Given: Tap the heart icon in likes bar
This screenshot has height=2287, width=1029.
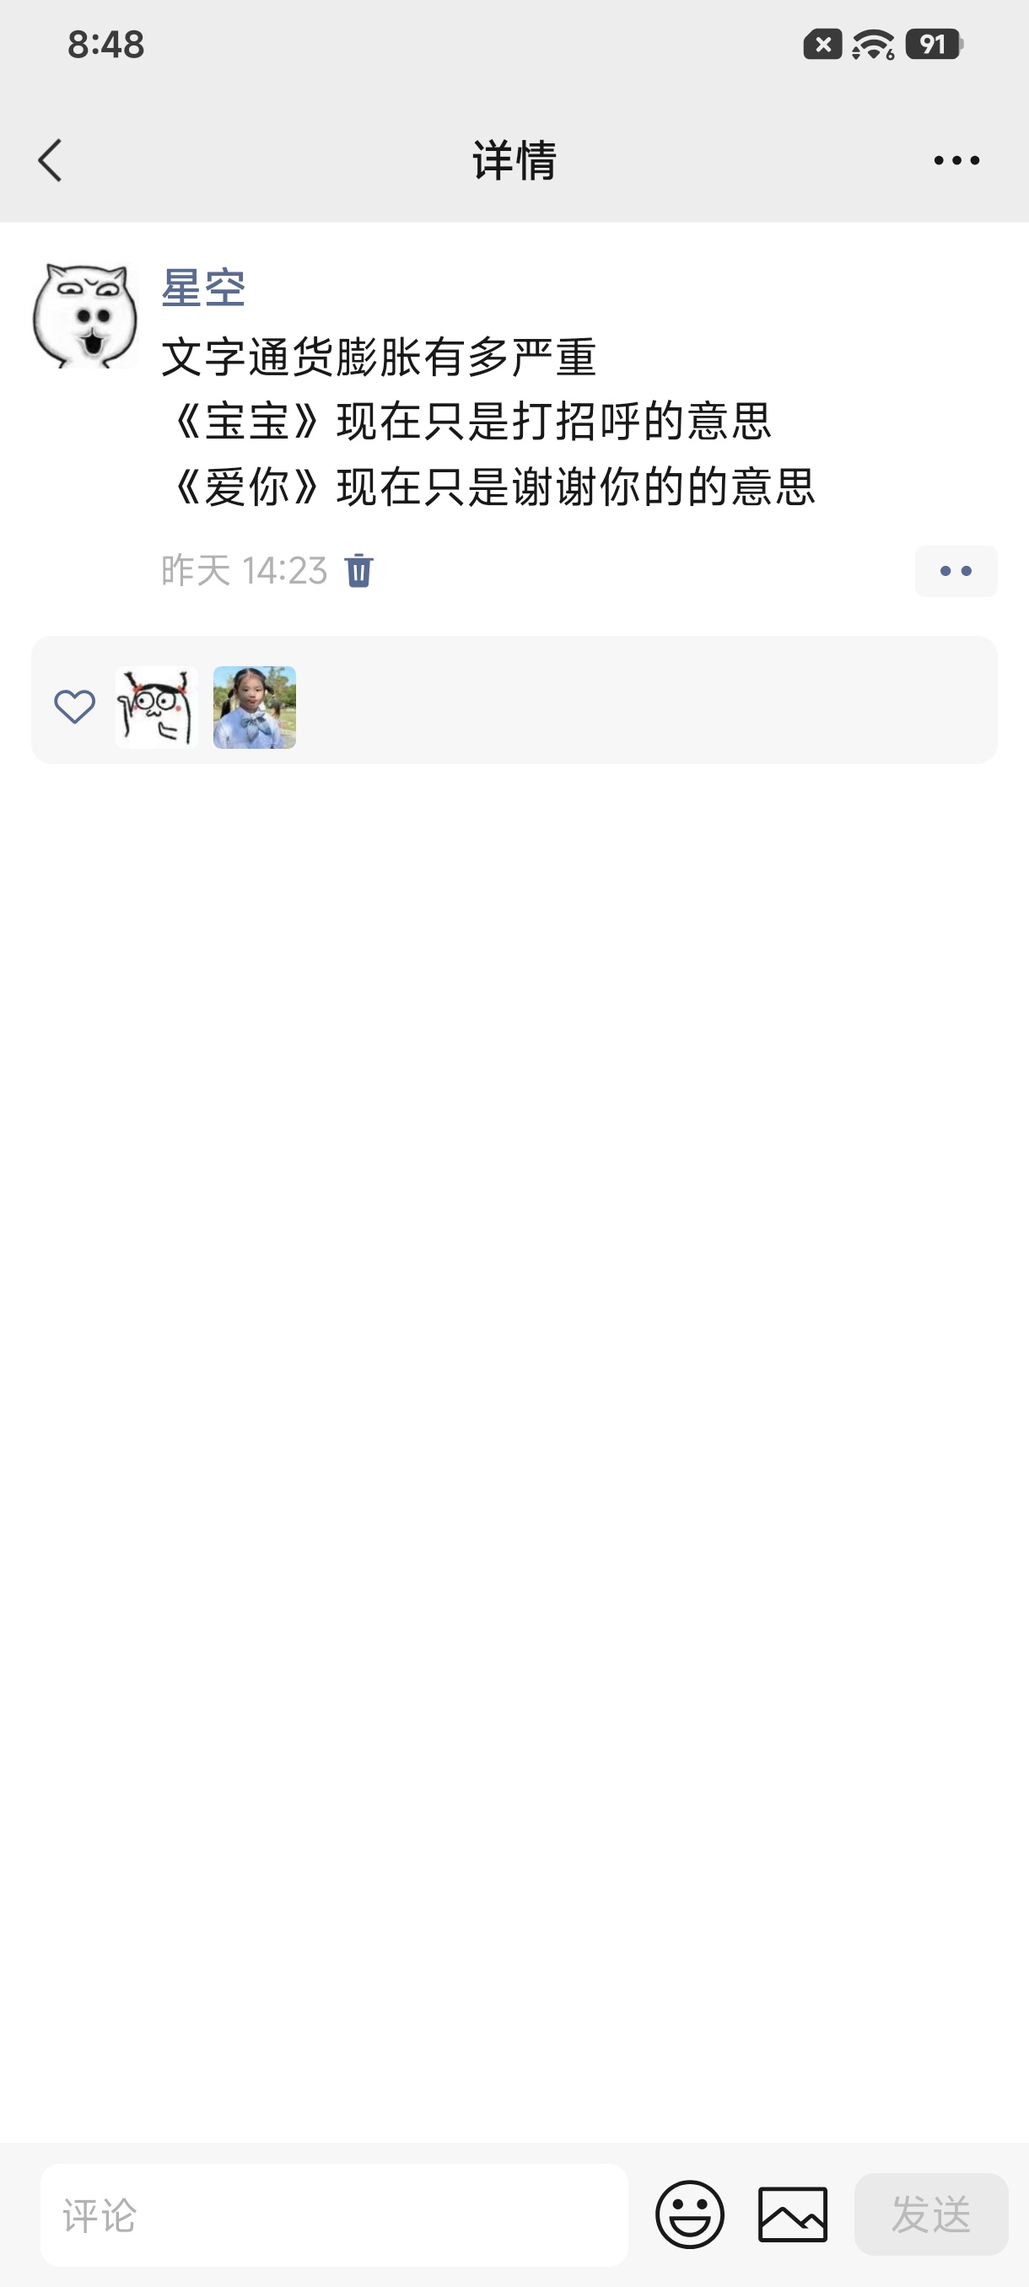Looking at the screenshot, I should (x=74, y=707).
